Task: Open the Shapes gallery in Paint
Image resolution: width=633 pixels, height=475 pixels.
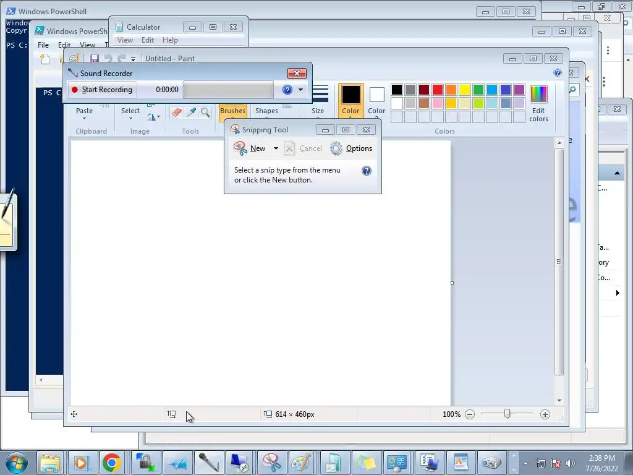Action: pos(266,111)
